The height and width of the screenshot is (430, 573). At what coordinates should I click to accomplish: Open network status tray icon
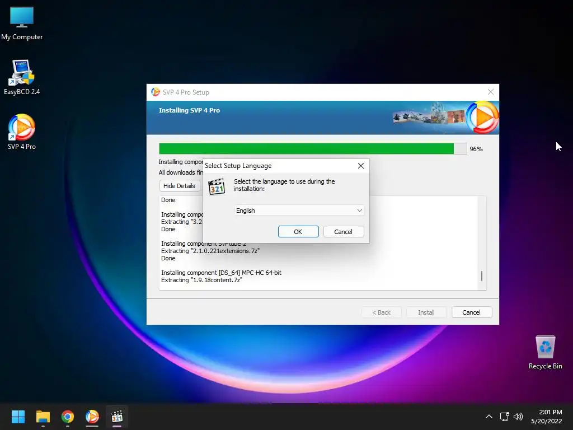click(x=505, y=417)
